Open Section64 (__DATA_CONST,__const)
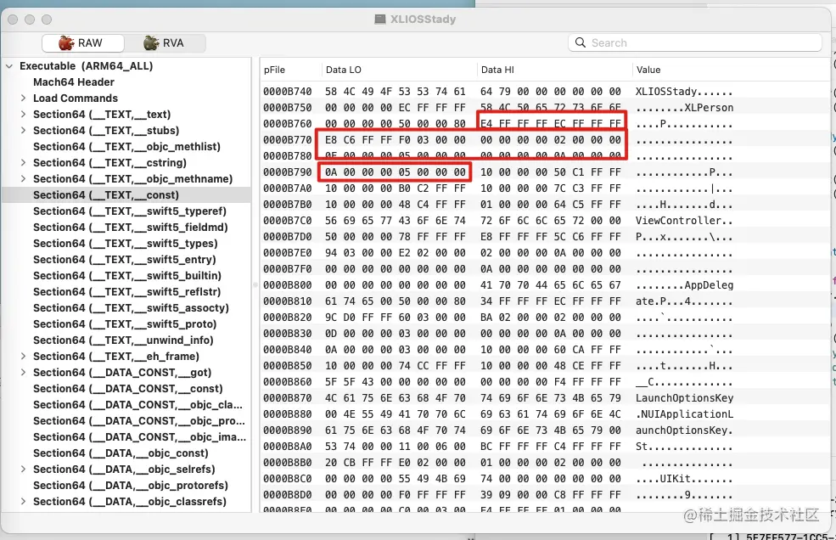Viewport: 836px width, 540px height. (x=128, y=389)
